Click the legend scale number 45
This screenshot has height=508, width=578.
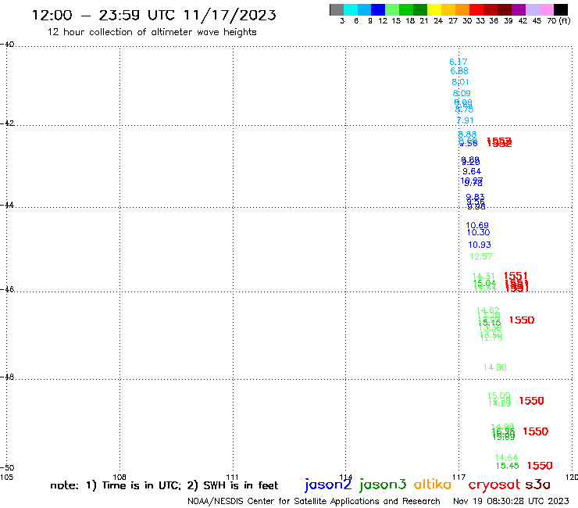537,21
